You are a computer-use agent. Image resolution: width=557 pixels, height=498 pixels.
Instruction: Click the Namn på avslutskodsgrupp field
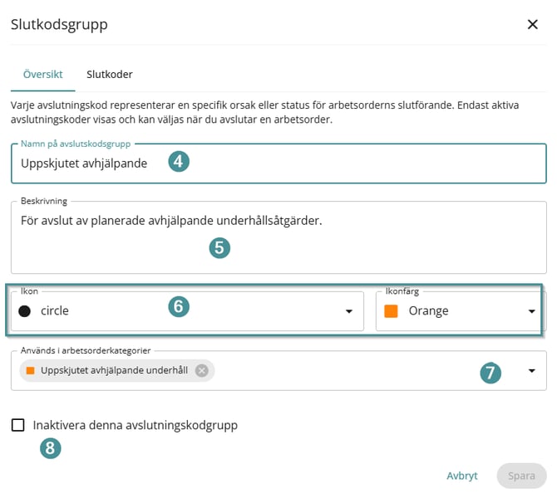click(278, 164)
